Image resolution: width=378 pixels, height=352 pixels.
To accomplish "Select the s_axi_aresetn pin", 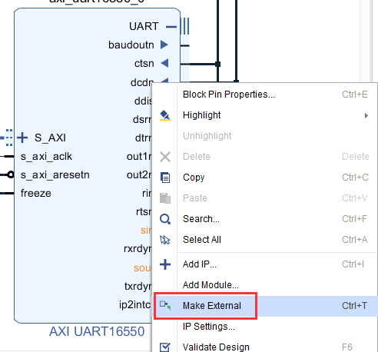I will point(55,175).
